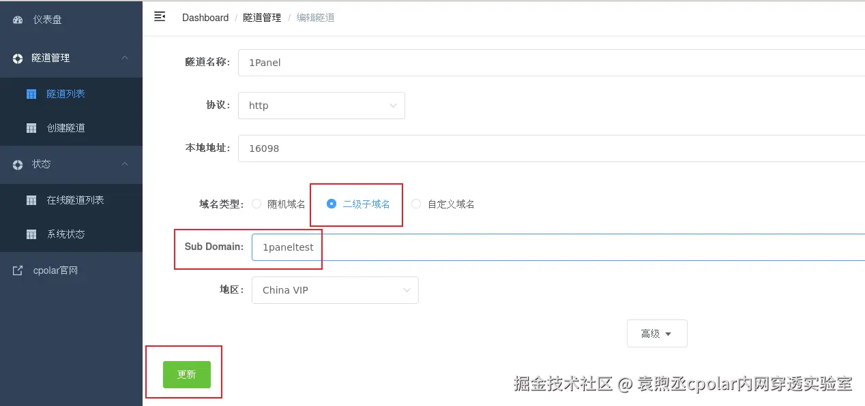The width and height of the screenshot is (865, 406).
Task: Click the Sub Domain input with 1paneltest
Action: point(558,247)
